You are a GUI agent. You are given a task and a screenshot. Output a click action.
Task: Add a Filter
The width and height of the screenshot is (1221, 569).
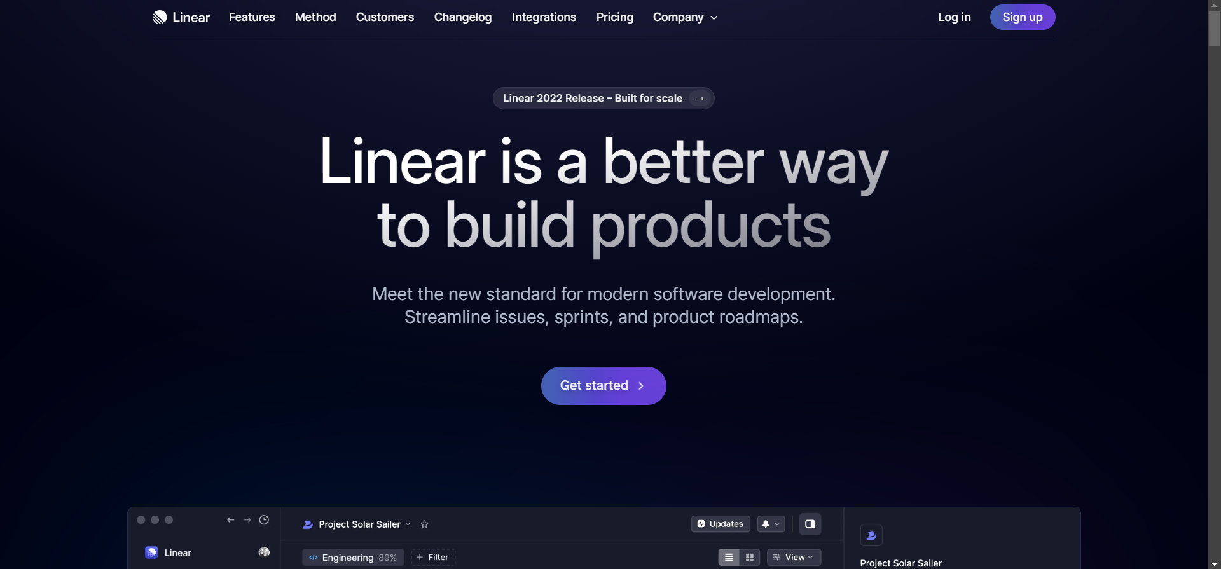pos(433,558)
